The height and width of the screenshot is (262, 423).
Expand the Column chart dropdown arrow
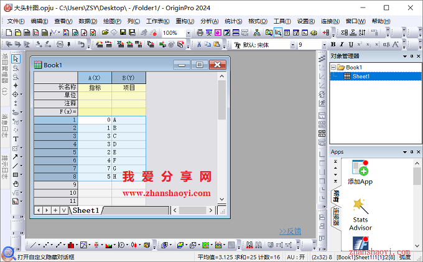pos(77,245)
